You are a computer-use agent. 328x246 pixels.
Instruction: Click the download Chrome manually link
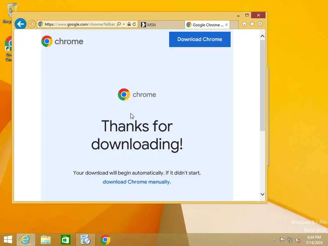(137, 182)
